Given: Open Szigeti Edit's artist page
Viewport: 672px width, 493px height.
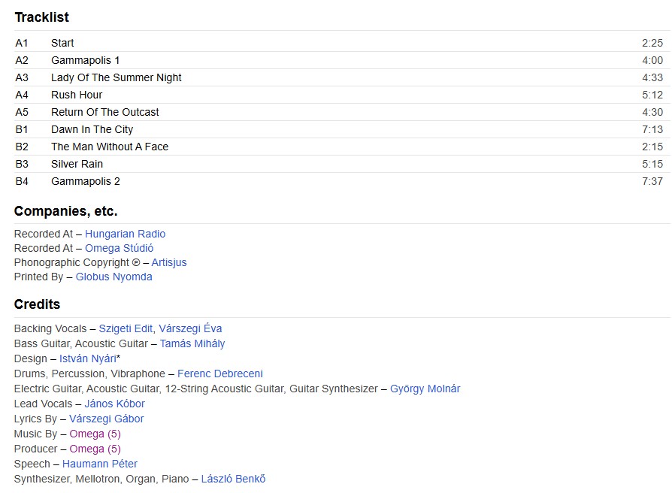Looking at the screenshot, I should pos(126,328).
